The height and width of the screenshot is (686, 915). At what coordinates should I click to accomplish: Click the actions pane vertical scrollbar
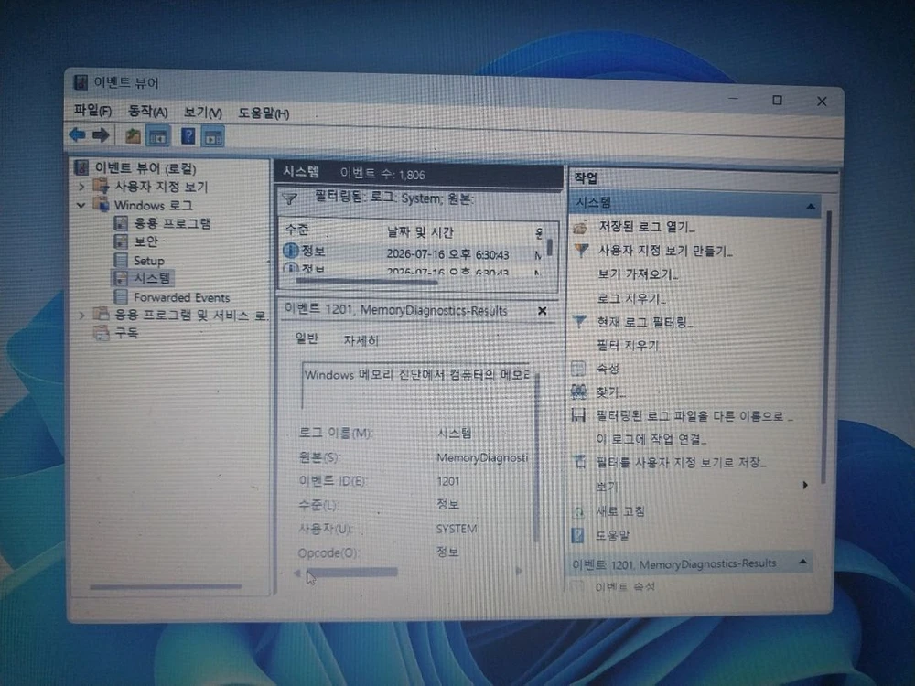coord(825,347)
